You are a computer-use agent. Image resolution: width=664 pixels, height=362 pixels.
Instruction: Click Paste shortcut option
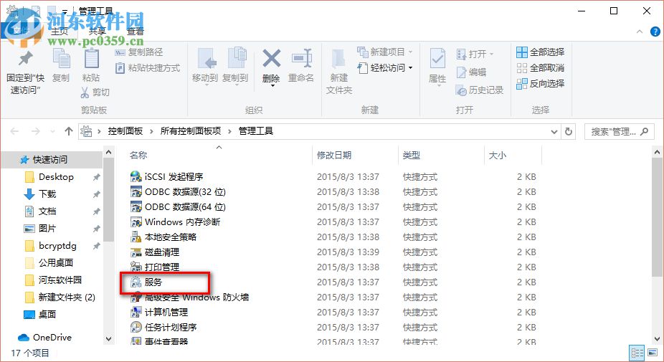148,68
